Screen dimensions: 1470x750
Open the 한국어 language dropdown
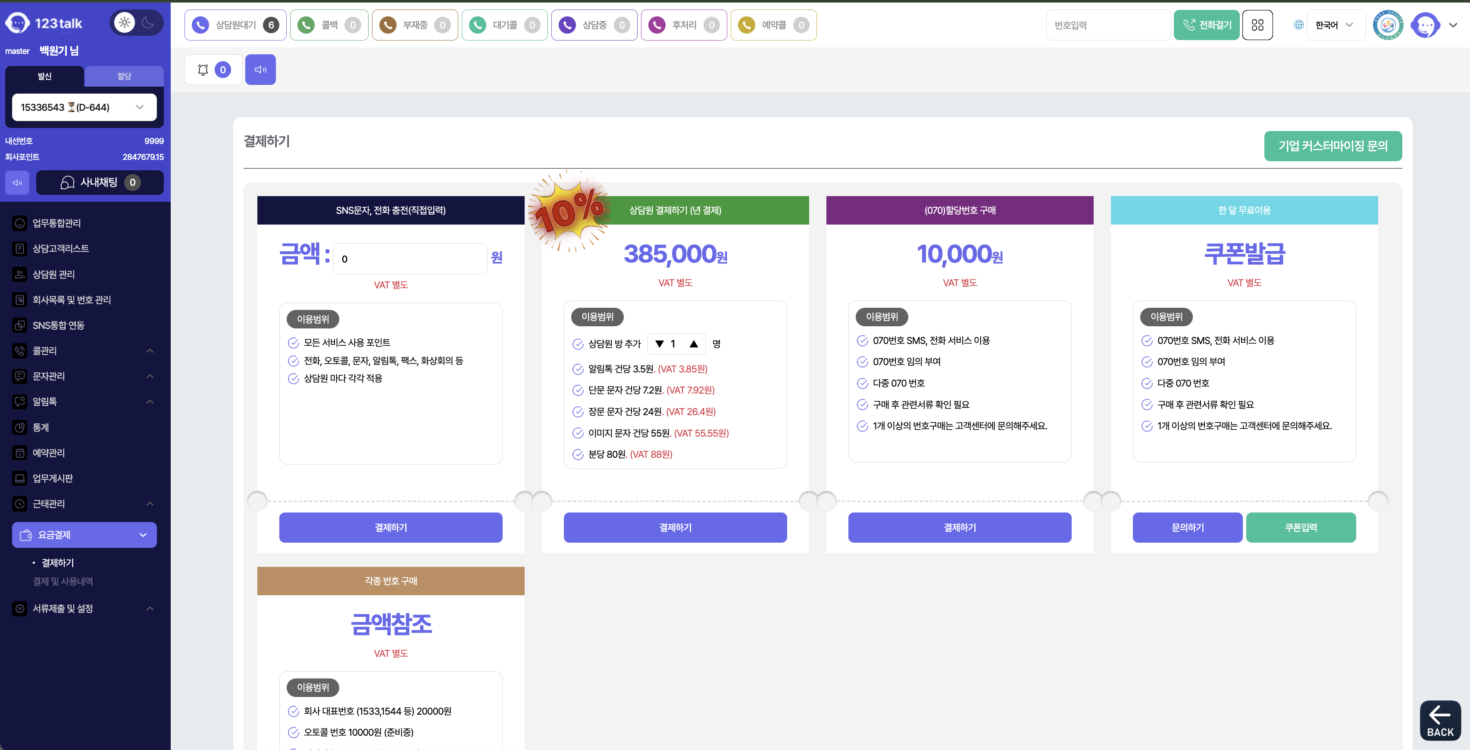click(1335, 25)
